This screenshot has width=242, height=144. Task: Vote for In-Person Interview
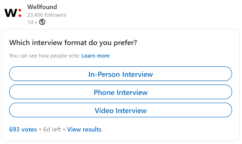[x=120, y=74]
